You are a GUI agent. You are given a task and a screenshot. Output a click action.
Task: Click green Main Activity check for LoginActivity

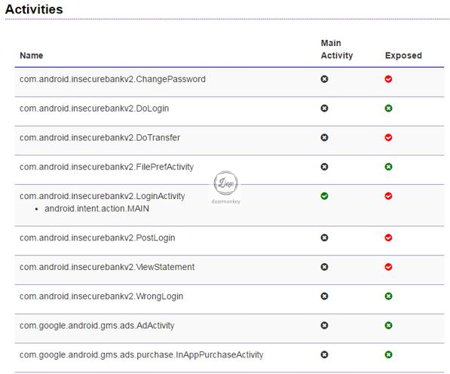324,196
